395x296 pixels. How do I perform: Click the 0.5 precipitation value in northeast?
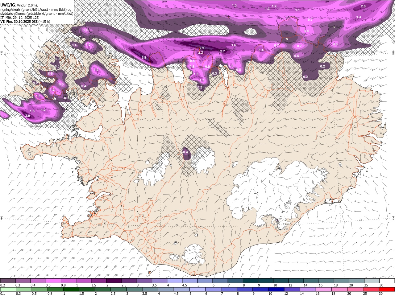pyautogui.click(x=297, y=56)
